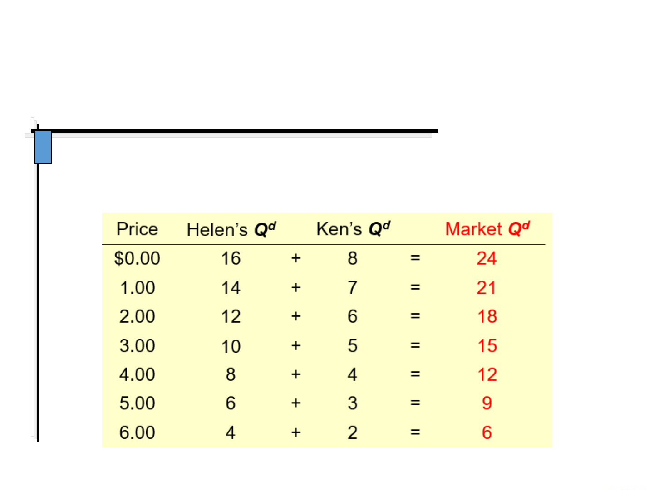654x490 pixels.
Task: Click Helen's quantity value 14
Action: tap(231, 288)
